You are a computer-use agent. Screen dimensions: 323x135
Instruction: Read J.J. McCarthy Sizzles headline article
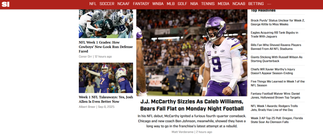192,105
